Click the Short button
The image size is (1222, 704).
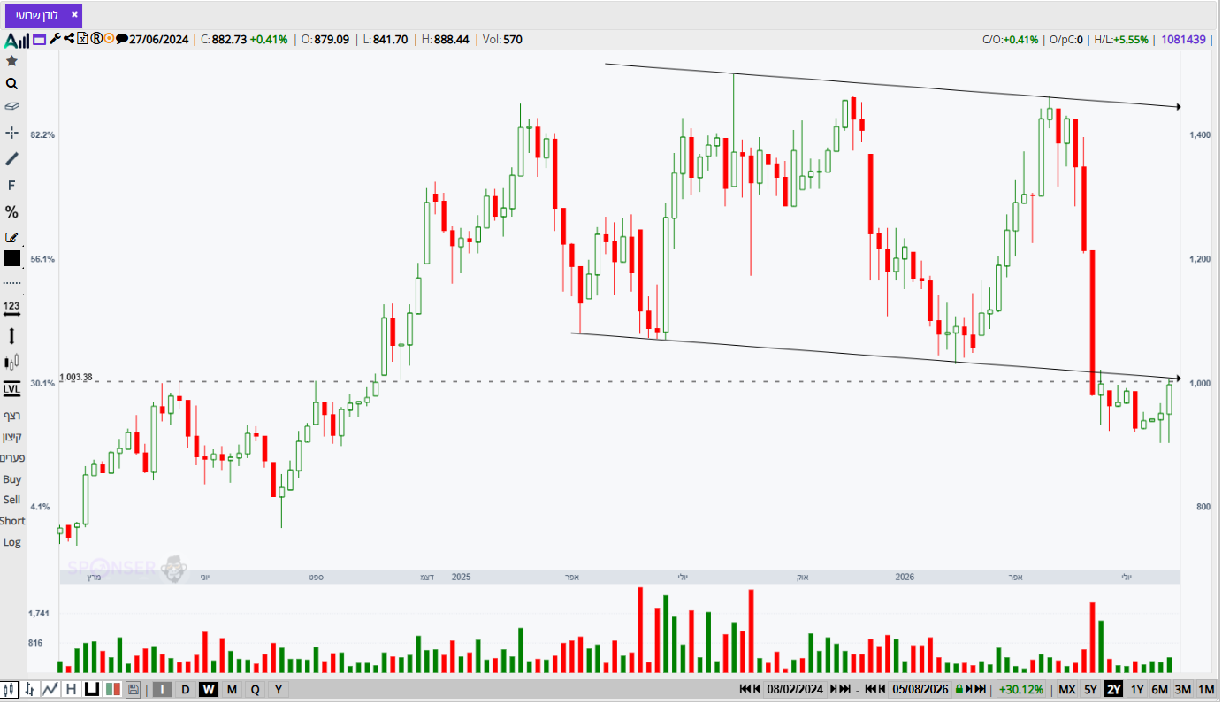[12, 521]
